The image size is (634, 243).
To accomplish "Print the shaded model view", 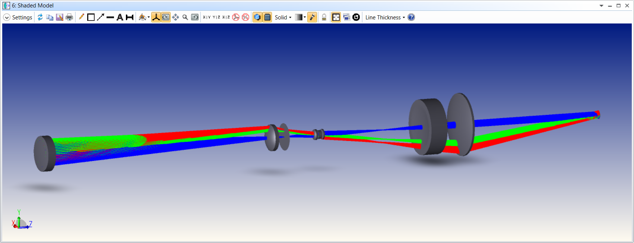I will click(x=69, y=17).
